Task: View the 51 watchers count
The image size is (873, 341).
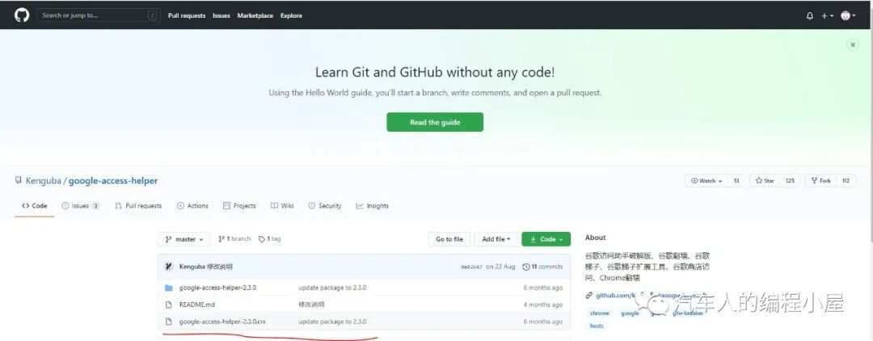Action: (736, 181)
